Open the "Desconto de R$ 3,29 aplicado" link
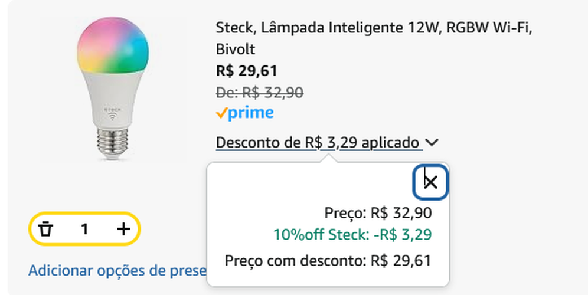The image size is (588, 295). (x=319, y=143)
